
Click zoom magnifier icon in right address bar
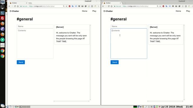click(x=157, y=6)
